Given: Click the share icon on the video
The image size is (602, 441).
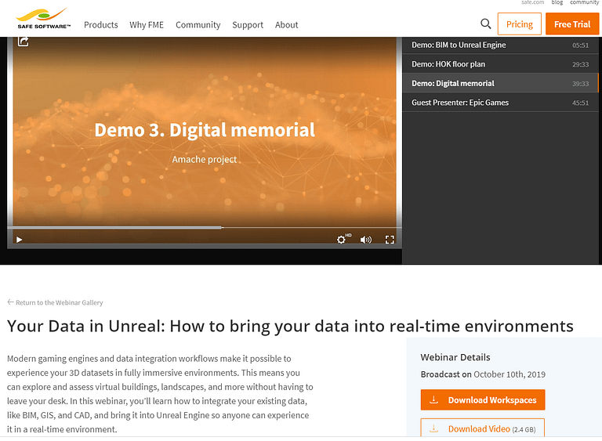Looking at the screenshot, I should click(23, 41).
